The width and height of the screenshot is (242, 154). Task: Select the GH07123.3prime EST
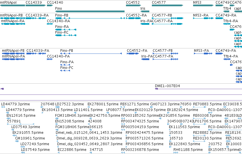point(152,107)
